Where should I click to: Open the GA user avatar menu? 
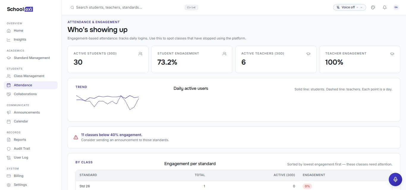point(396,7)
